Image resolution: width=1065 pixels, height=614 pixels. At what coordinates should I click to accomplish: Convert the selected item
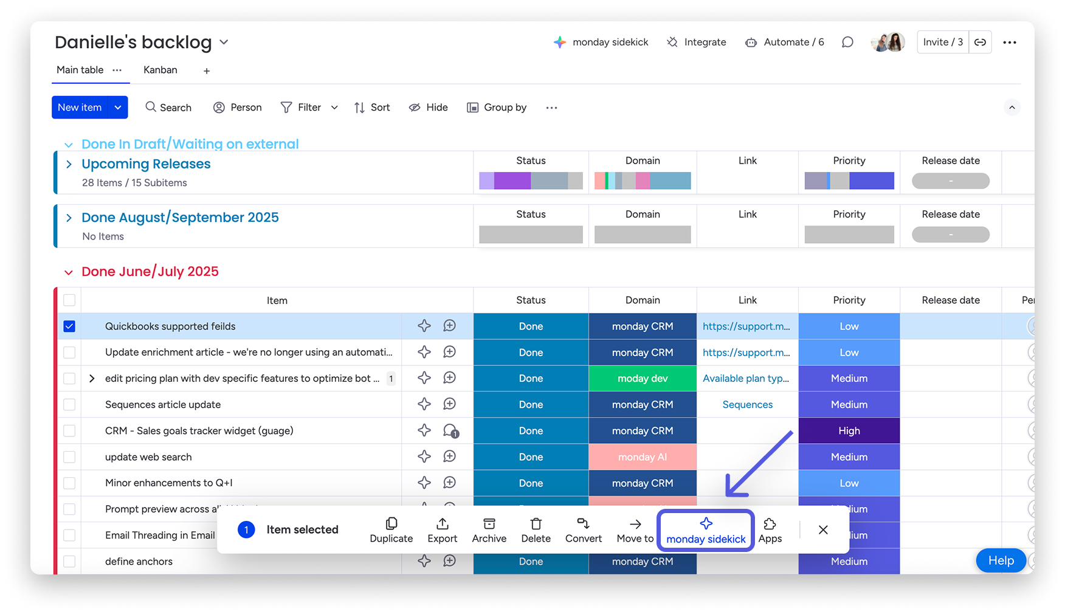pyautogui.click(x=584, y=530)
